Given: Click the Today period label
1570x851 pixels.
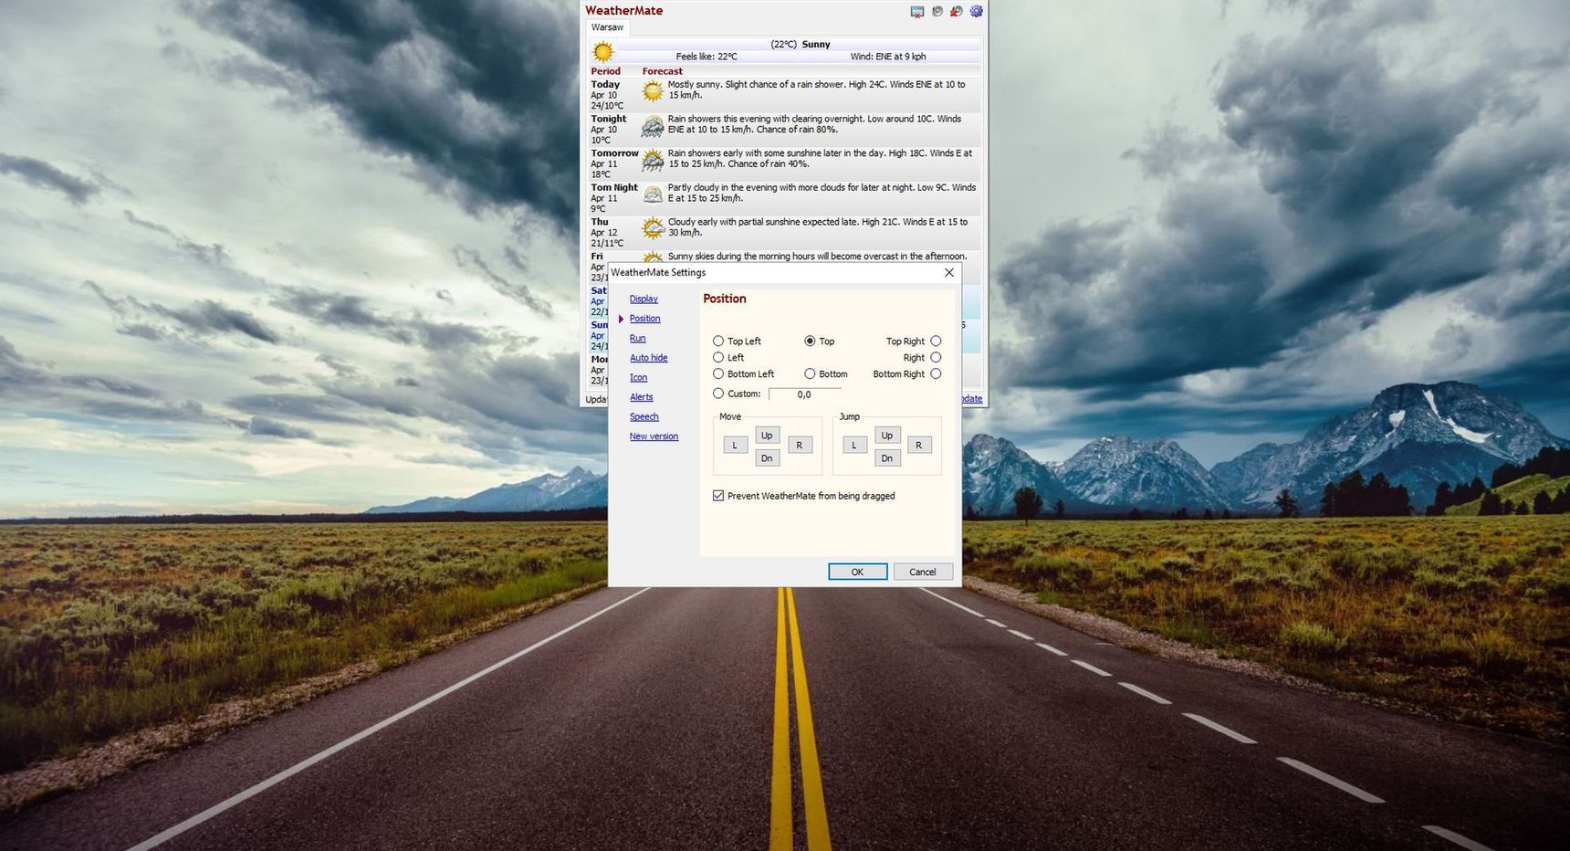Looking at the screenshot, I should [x=605, y=84].
